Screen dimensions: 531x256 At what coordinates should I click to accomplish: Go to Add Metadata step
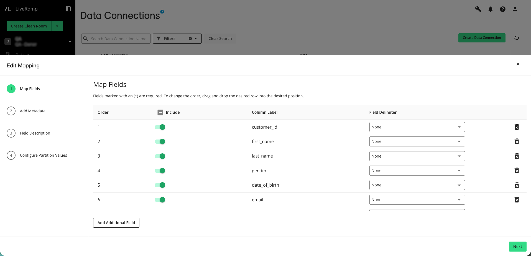(32, 111)
